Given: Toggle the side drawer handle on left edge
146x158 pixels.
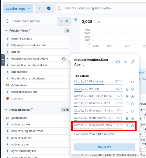Looking at the screenshot, I should [x=3, y=60].
